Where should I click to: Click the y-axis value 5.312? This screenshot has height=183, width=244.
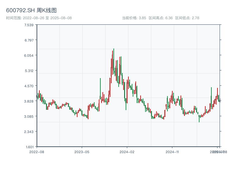29,71
